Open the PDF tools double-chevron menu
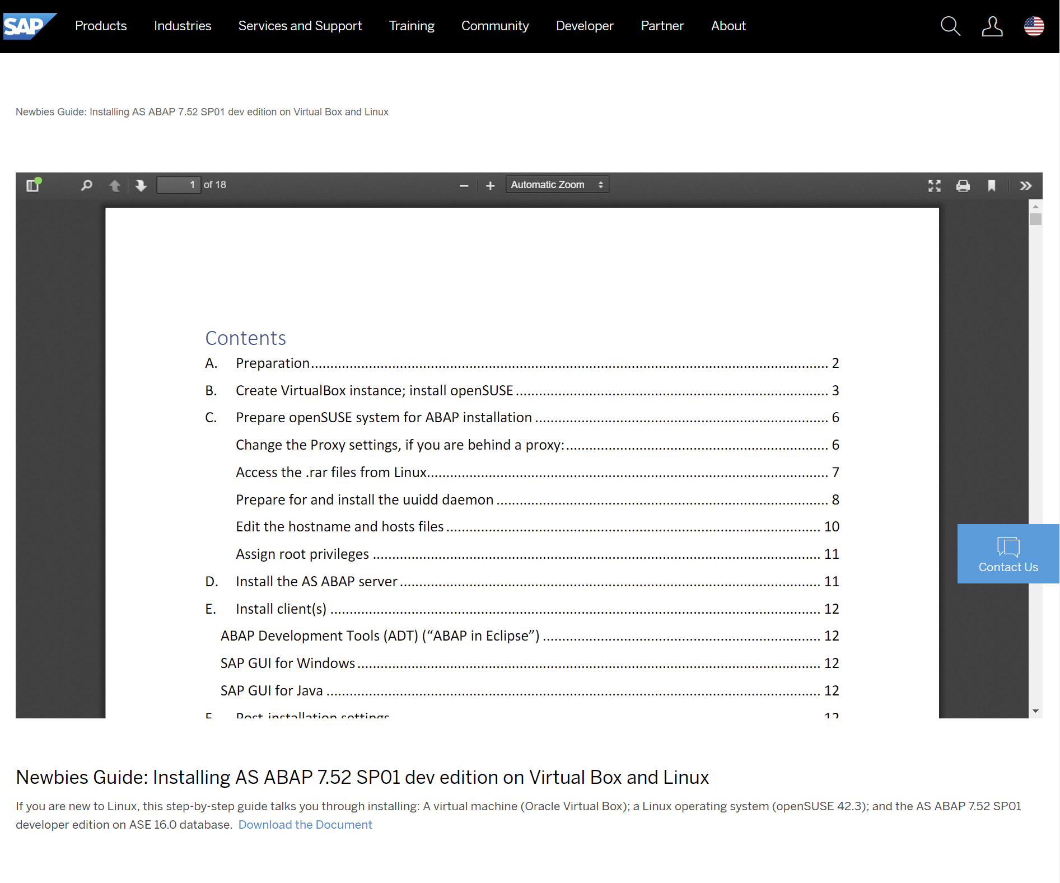This screenshot has width=1060, height=883. tap(1025, 185)
